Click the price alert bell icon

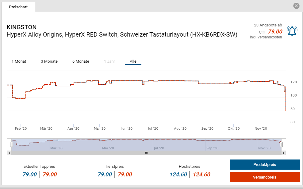[292, 31]
